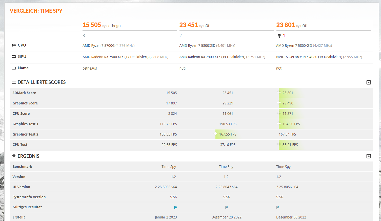This screenshot has width=381, height=221.
Task: Select 'AMD Ryzen 7 5800X3D (4.427 MHz)' text
Action: tap(304, 46)
